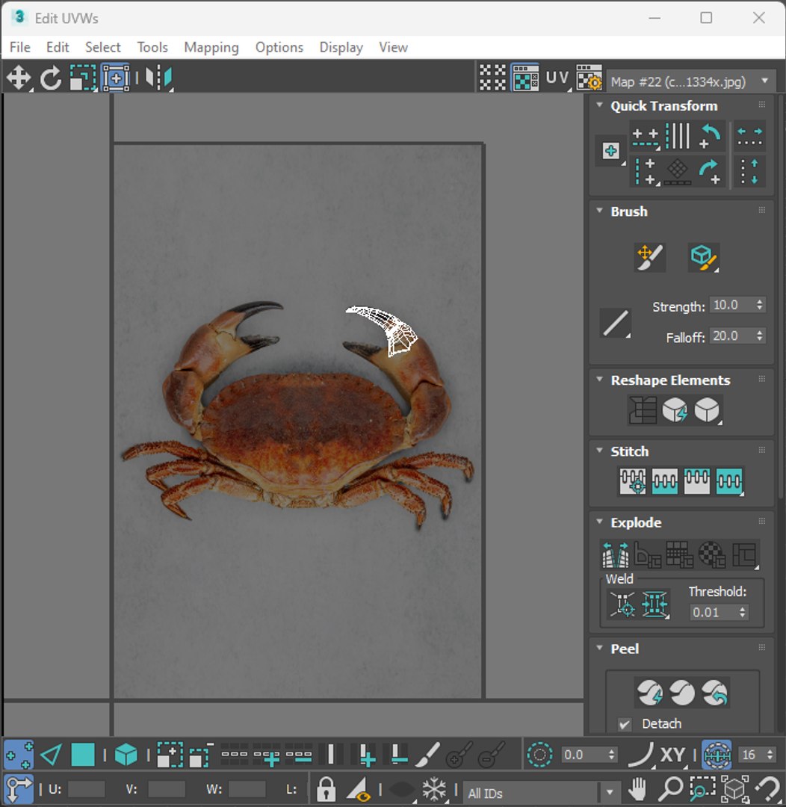Click the V coordinate input field
Screen dimensions: 786x807
pos(167,789)
